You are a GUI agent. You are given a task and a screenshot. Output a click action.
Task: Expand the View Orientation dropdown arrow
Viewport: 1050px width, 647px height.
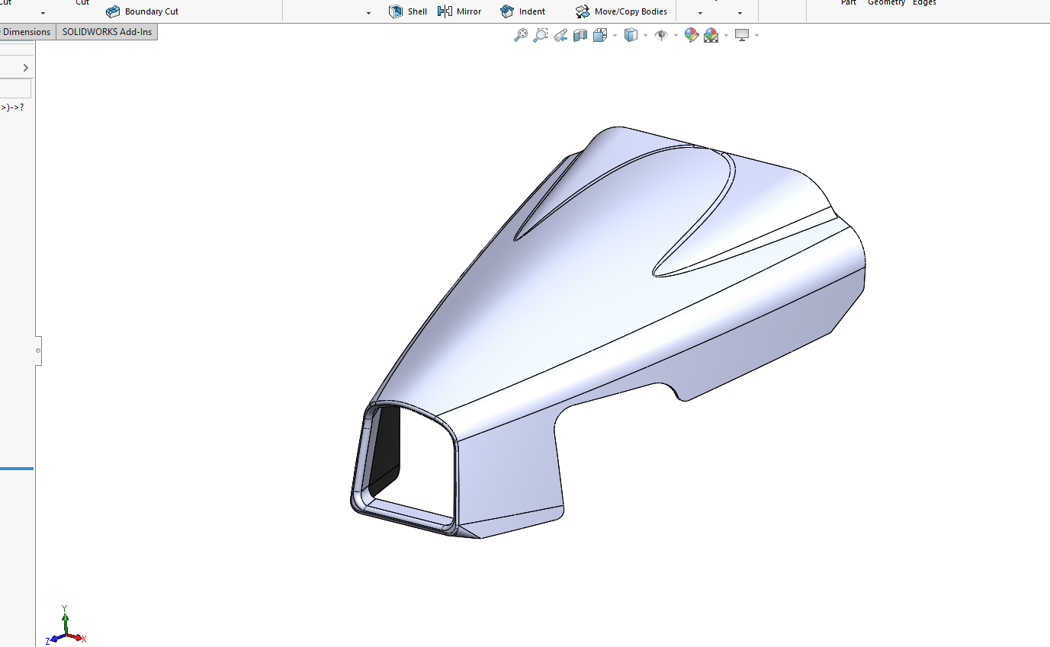tap(615, 36)
